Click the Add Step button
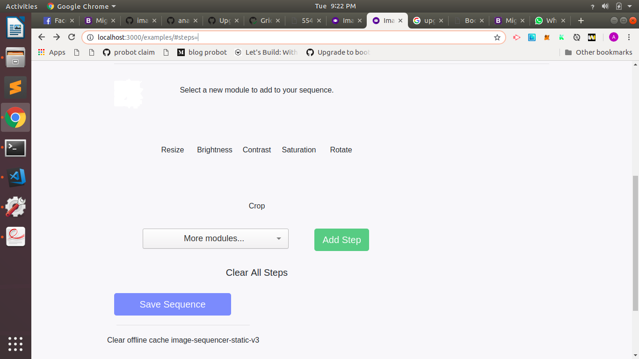This screenshot has width=639, height=359. 341,240
